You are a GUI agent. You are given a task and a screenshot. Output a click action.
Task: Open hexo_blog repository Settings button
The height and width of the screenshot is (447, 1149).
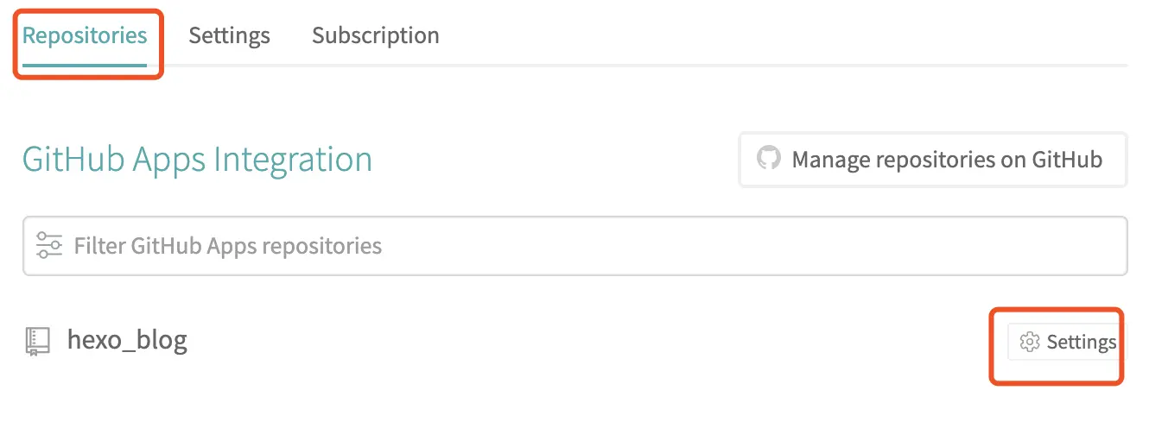pyautogui.click(x=1066, y=343)
